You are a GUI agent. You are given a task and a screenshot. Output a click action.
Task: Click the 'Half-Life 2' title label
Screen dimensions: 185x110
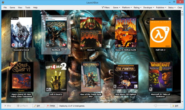(160, 50)
